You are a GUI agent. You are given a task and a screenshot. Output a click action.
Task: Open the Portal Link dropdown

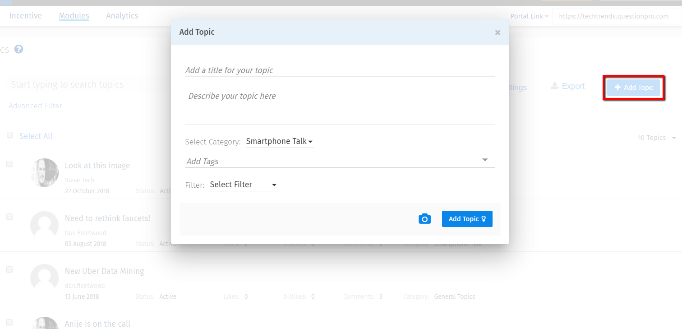[529, 16]
